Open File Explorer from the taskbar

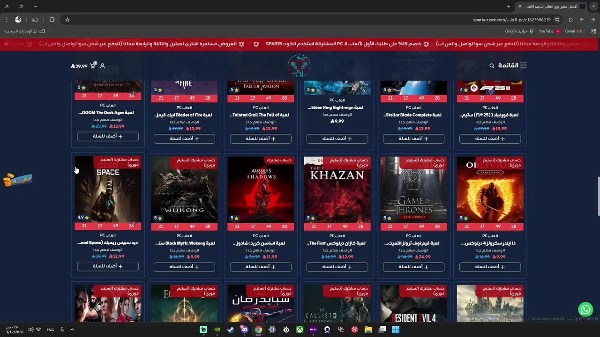click(x=368, y=330)
